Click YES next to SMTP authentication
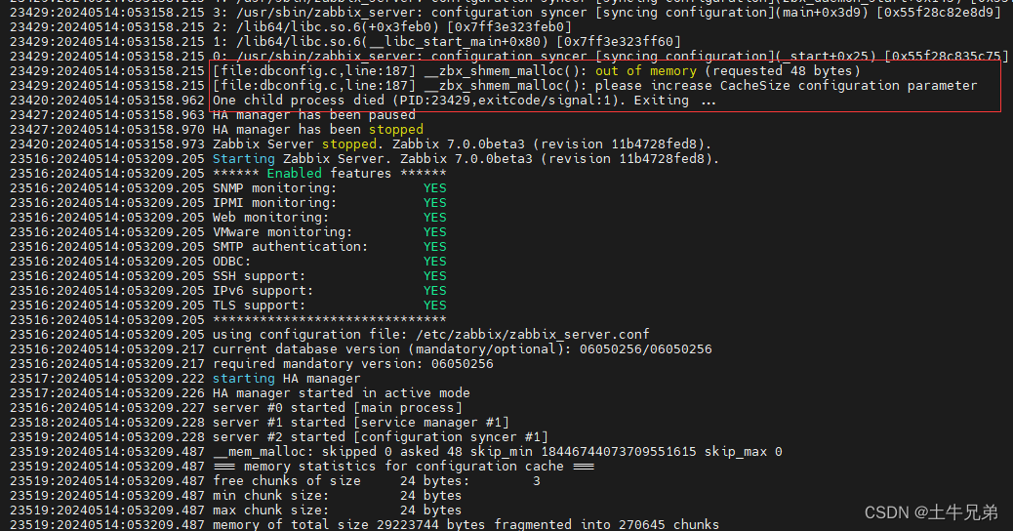 pyautogui.click(x=435, y=247)
